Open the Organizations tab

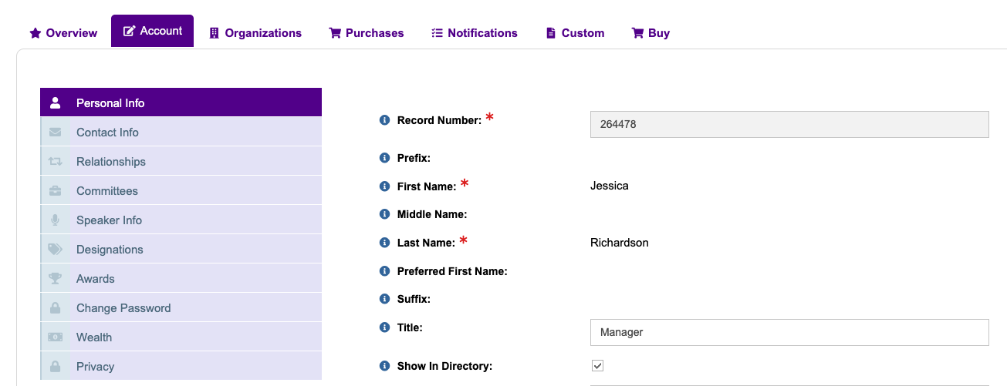(x=255, y=33)
